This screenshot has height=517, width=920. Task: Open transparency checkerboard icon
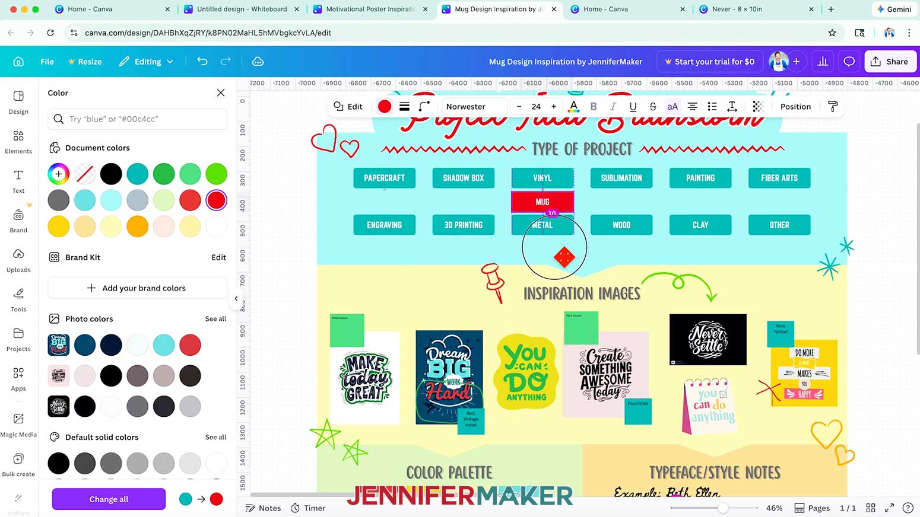tap(757, 107)
